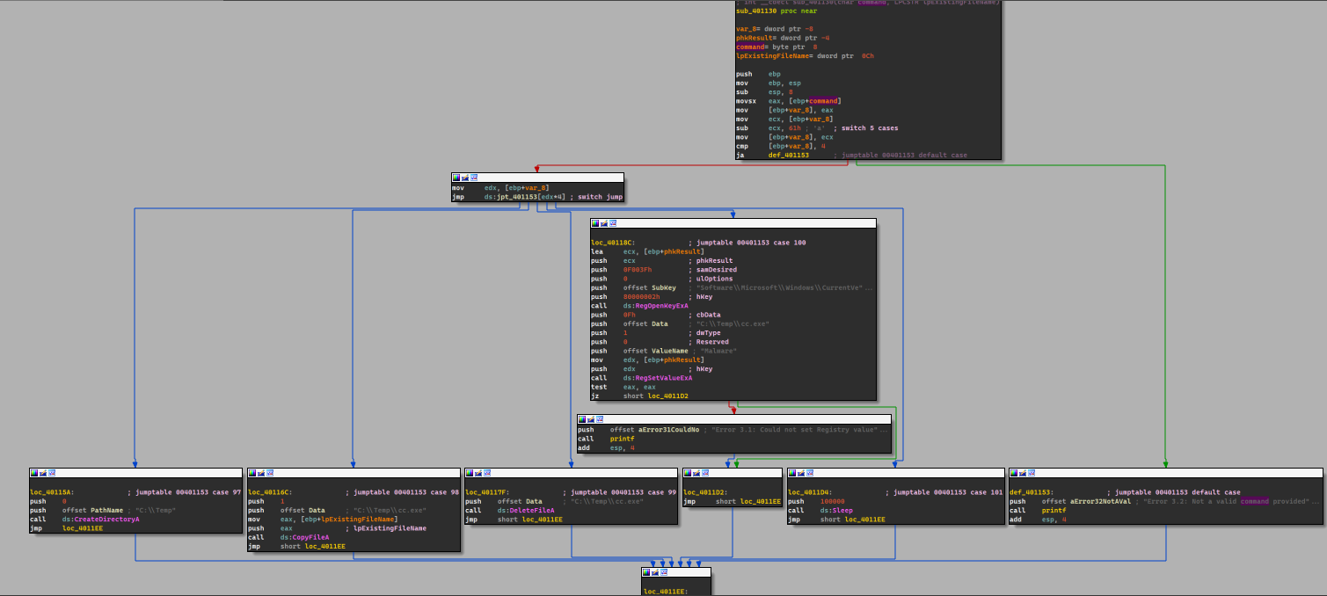The image size is (1327, 596).
Task: Click the edit icon on the Error 3.1 printf block
Action: click(590, 419)
